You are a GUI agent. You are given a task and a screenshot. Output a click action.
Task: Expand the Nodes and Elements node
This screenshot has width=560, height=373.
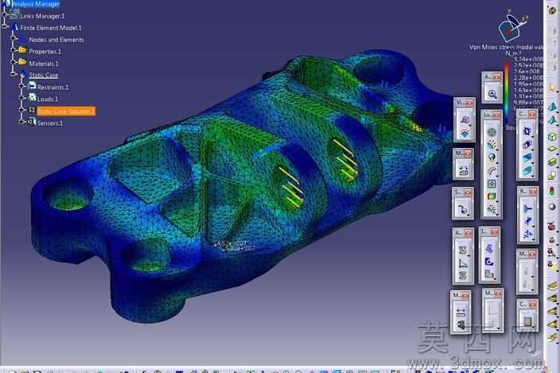tap(14, 38)
